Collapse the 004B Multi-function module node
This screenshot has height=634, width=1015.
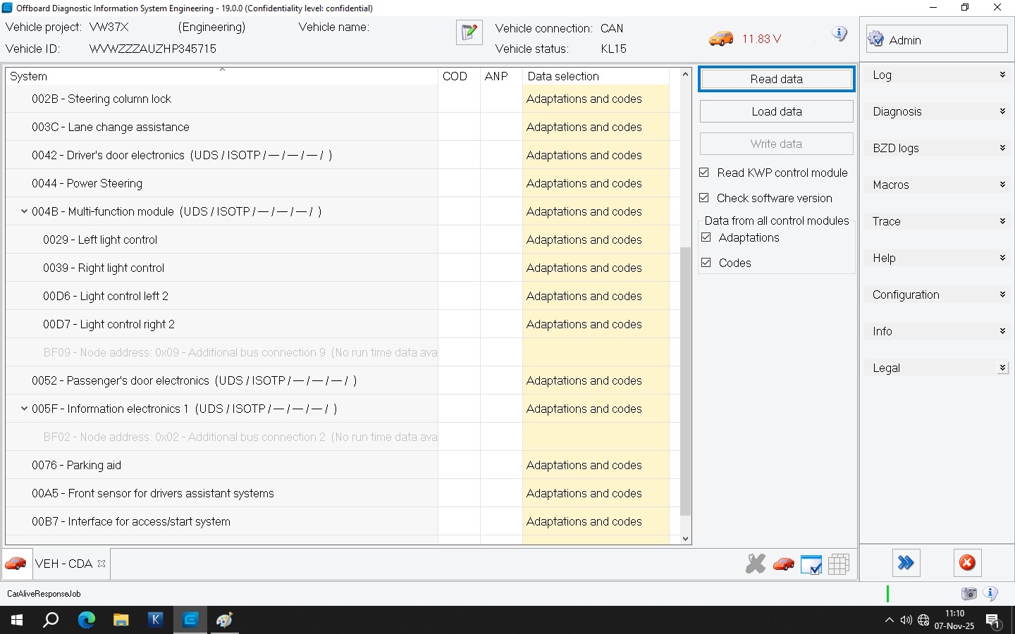pos(24,211)
